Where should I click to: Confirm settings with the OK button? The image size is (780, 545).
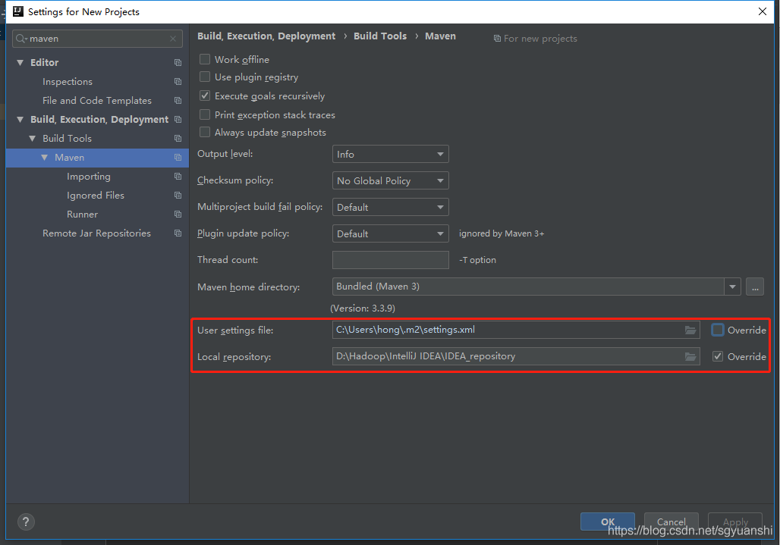pyautogui.click(x=607, y=522)
